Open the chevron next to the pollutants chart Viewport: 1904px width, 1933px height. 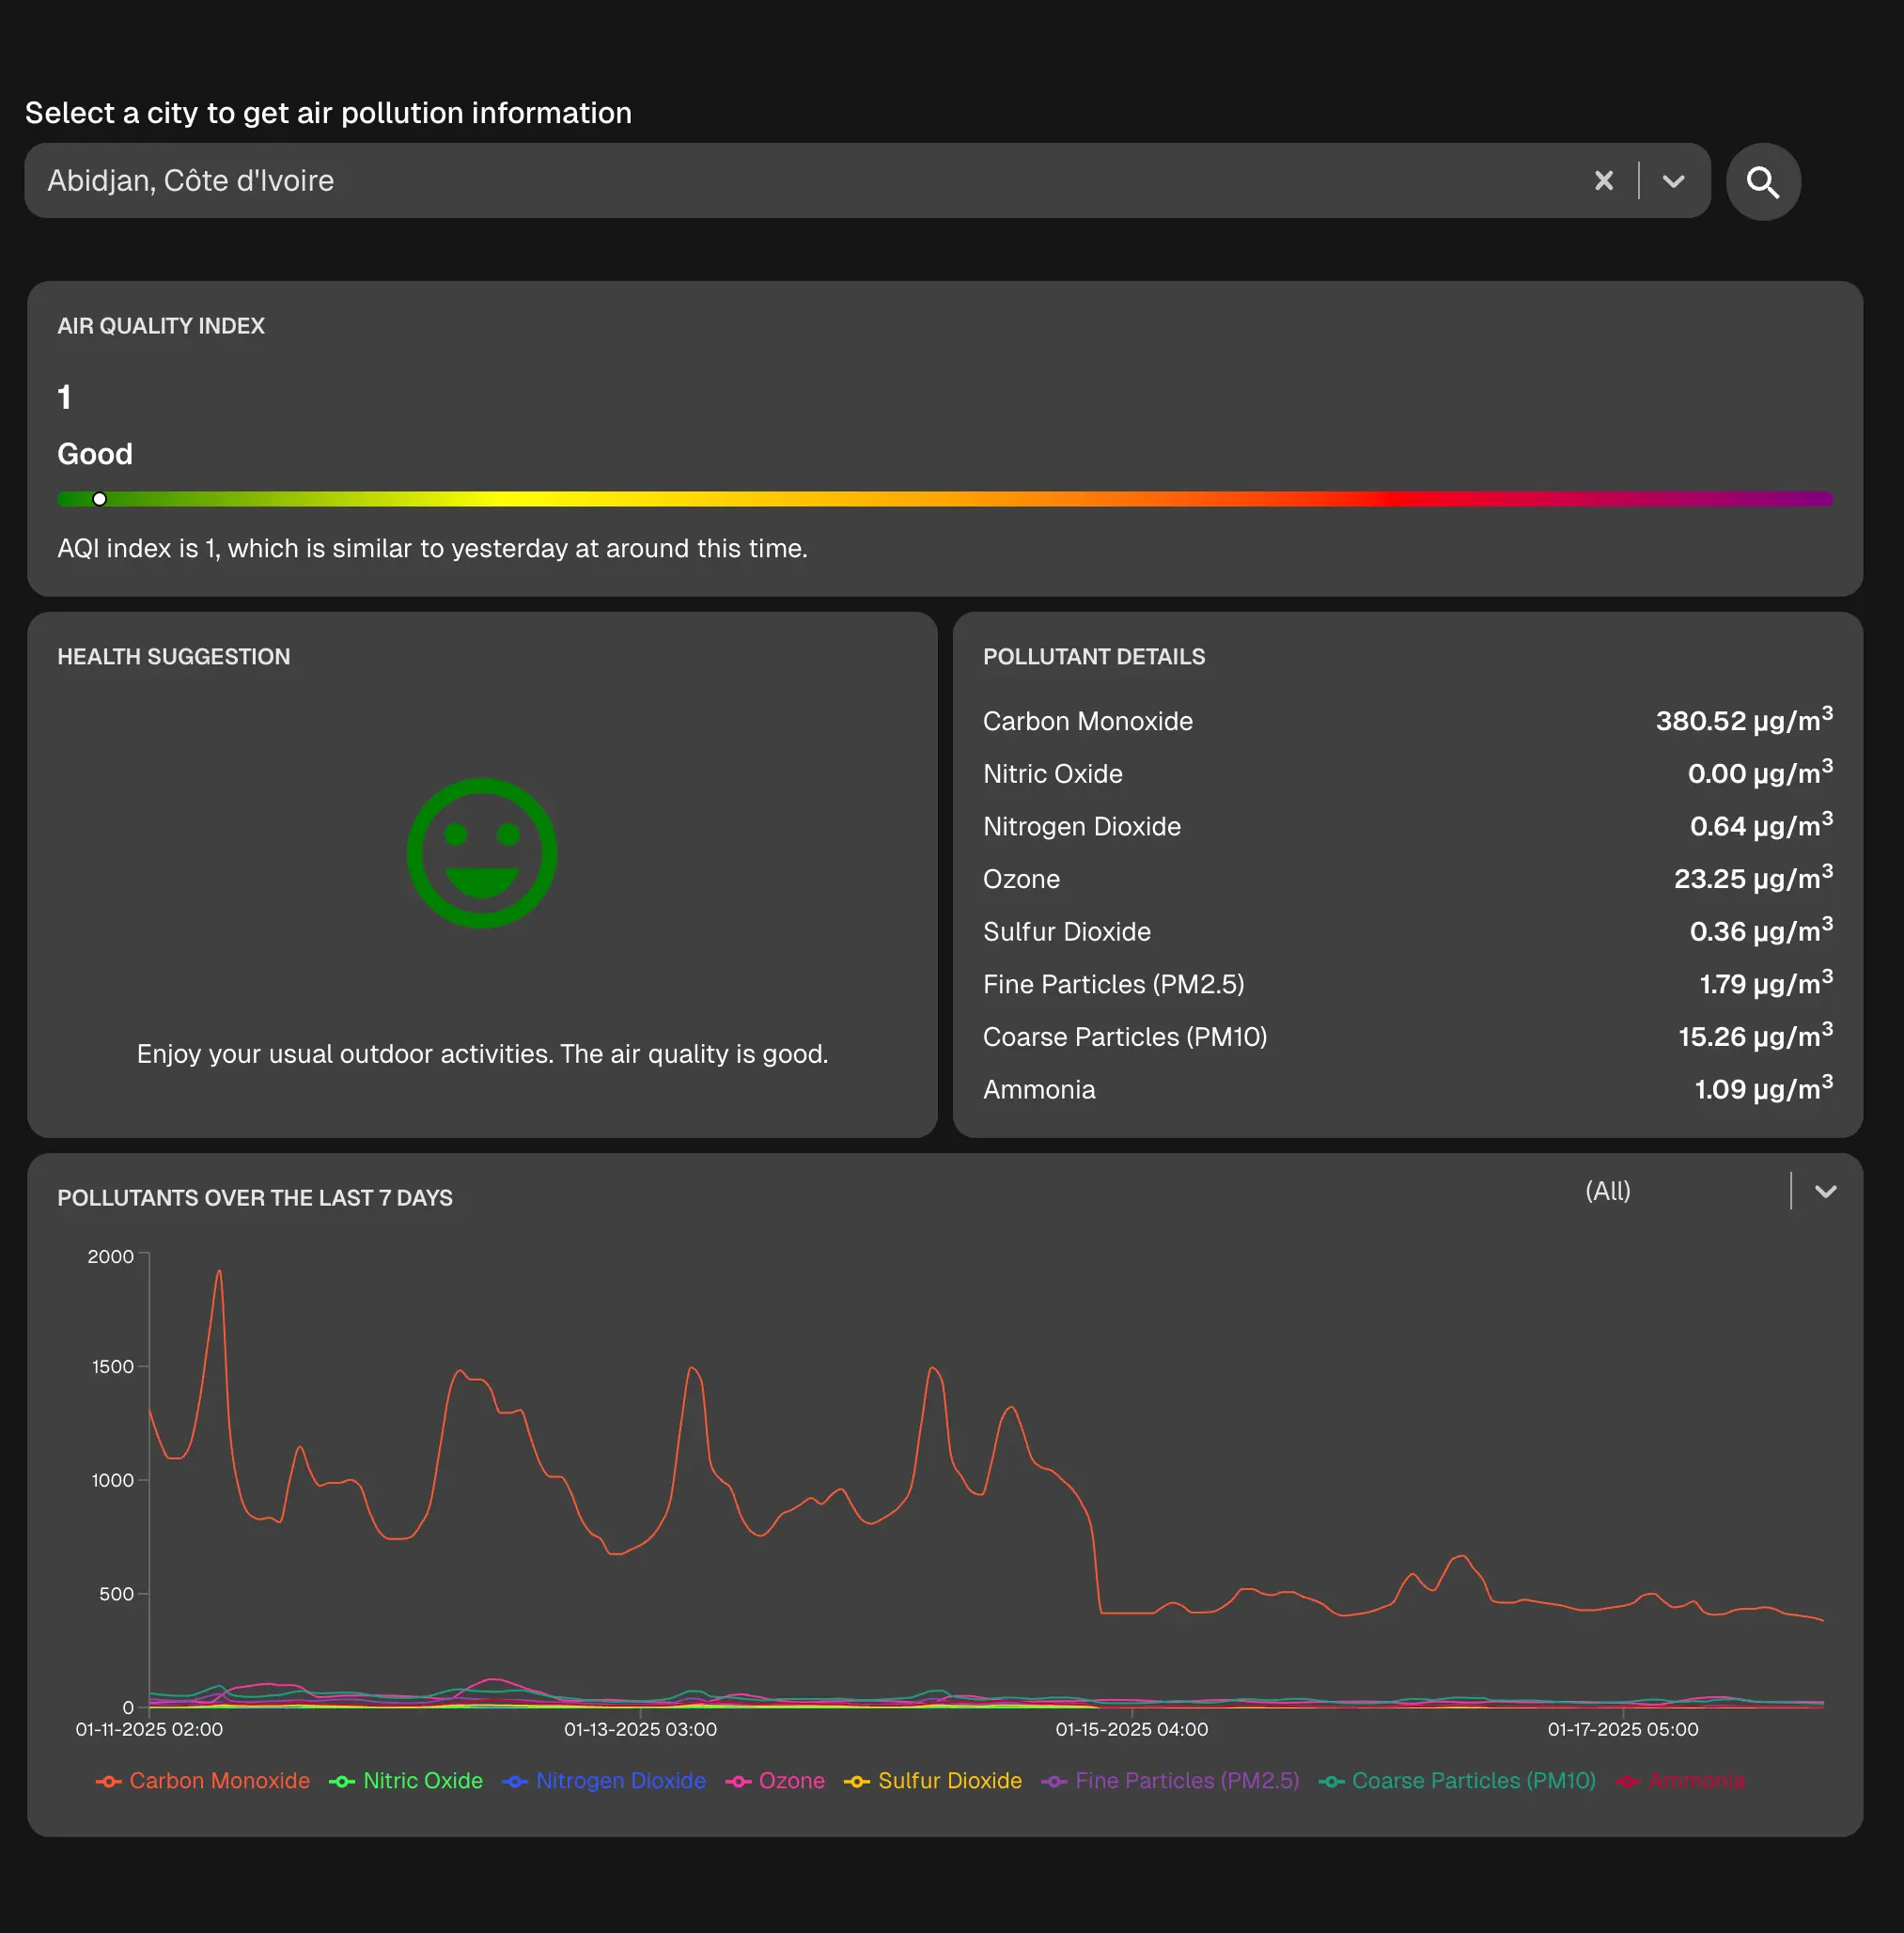pos(1827,1192)
